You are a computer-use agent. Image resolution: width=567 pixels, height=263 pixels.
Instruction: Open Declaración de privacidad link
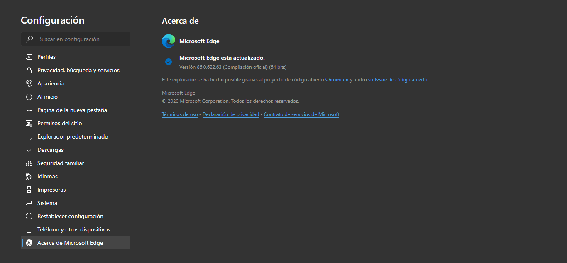coord(231,114)
